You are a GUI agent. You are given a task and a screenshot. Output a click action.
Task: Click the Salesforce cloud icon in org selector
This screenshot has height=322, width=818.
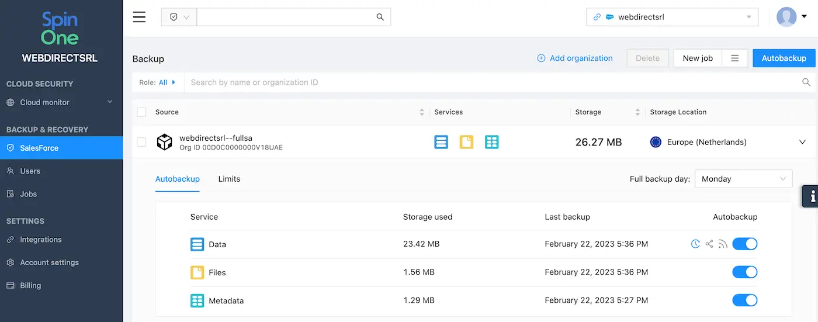609,17
